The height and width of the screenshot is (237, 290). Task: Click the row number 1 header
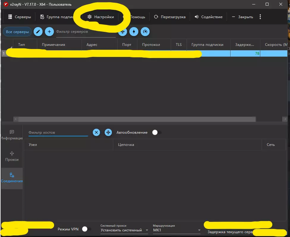pos(4,54)
